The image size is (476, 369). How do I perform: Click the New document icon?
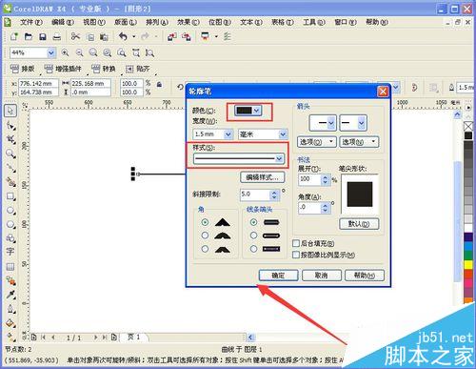(14, 36)
